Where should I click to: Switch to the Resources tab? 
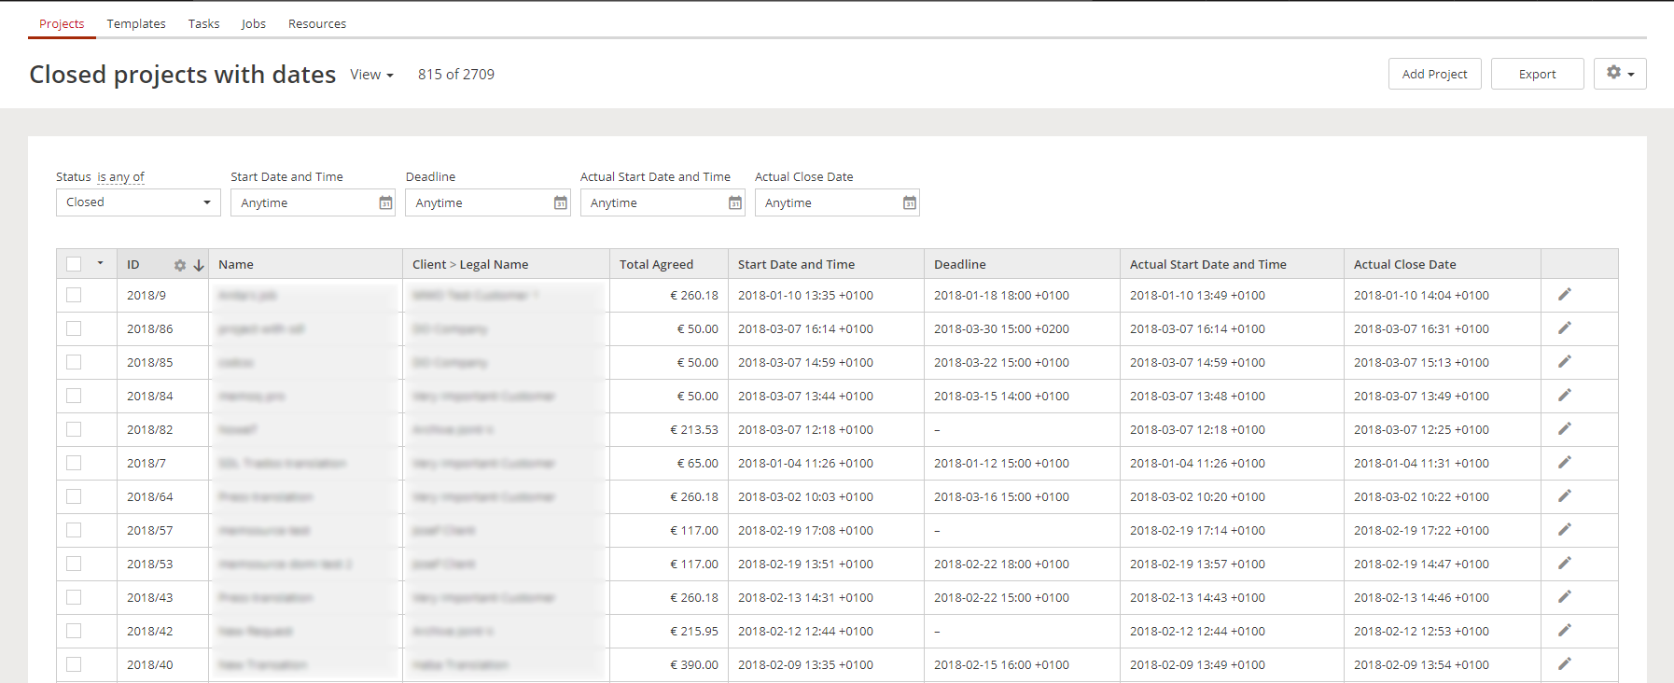317,23
